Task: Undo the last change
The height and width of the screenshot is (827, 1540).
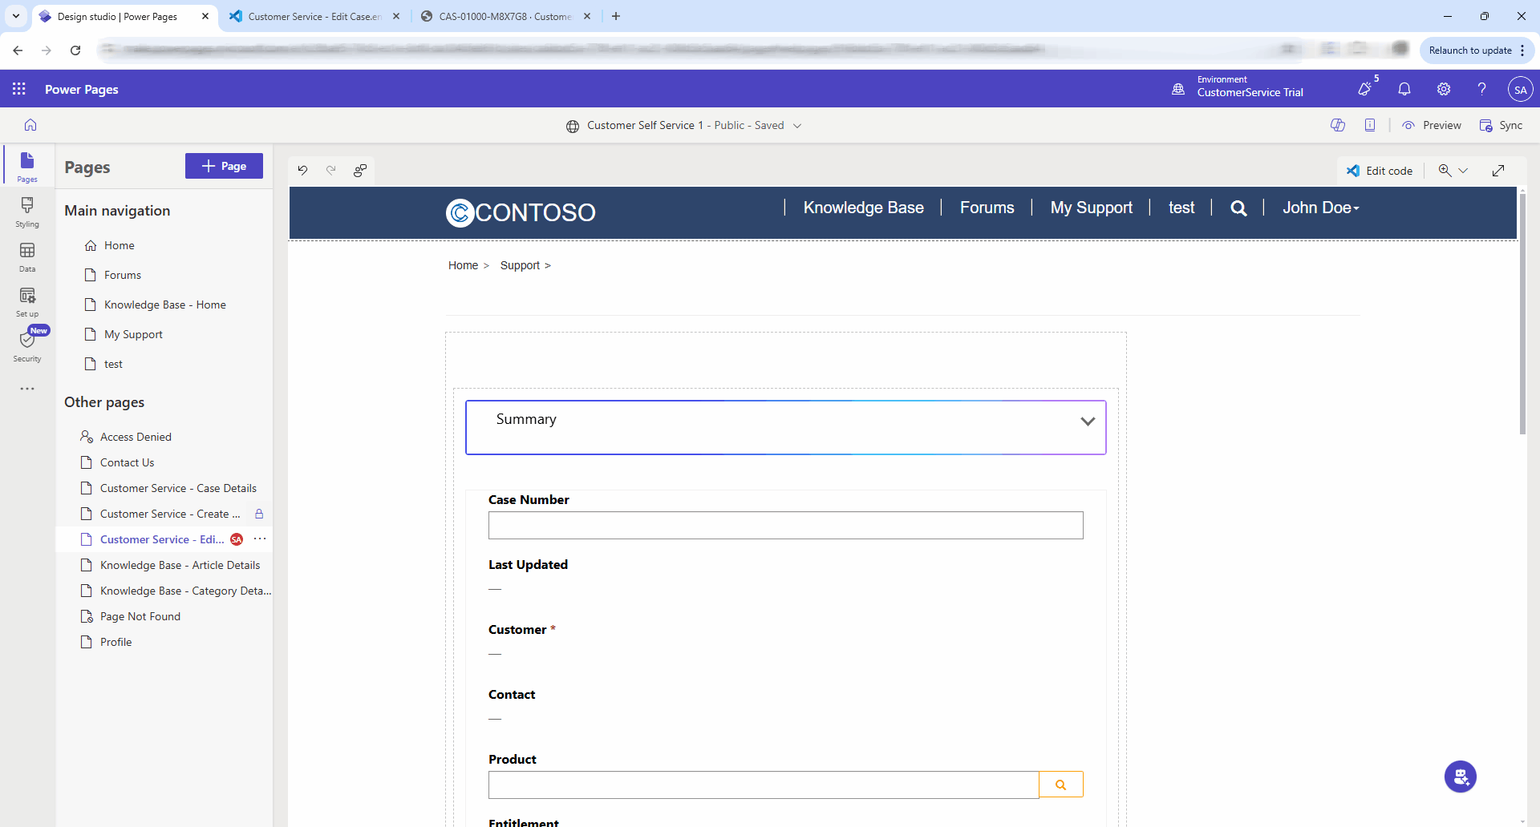Action: click(x=302, y=170)
